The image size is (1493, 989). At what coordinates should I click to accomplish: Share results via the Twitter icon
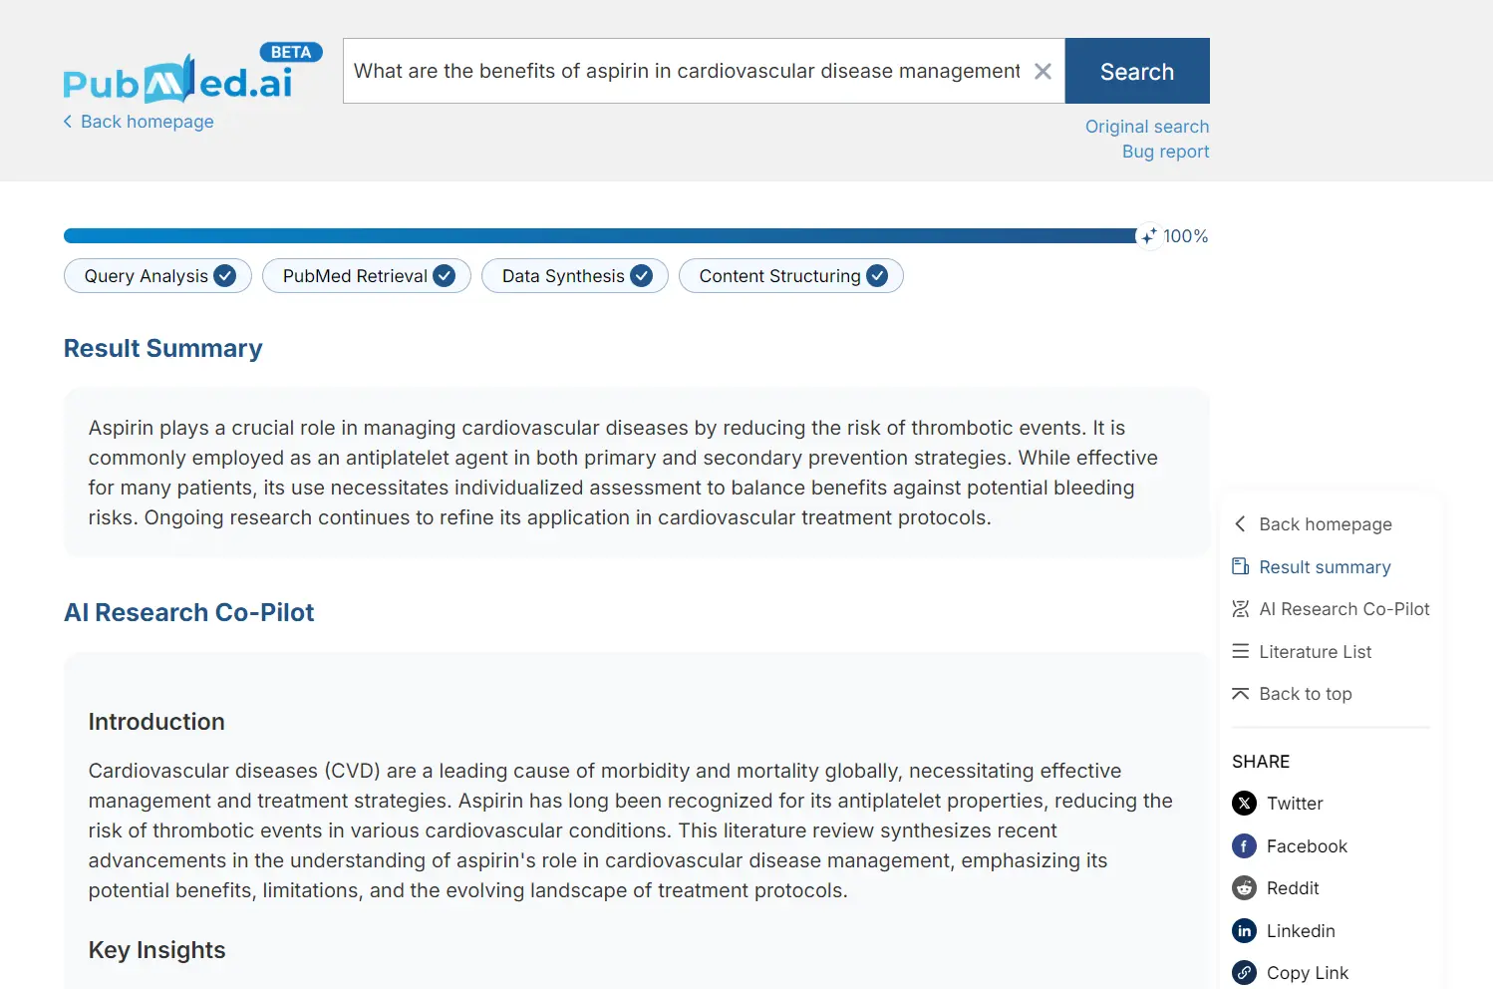point(1244,803)
